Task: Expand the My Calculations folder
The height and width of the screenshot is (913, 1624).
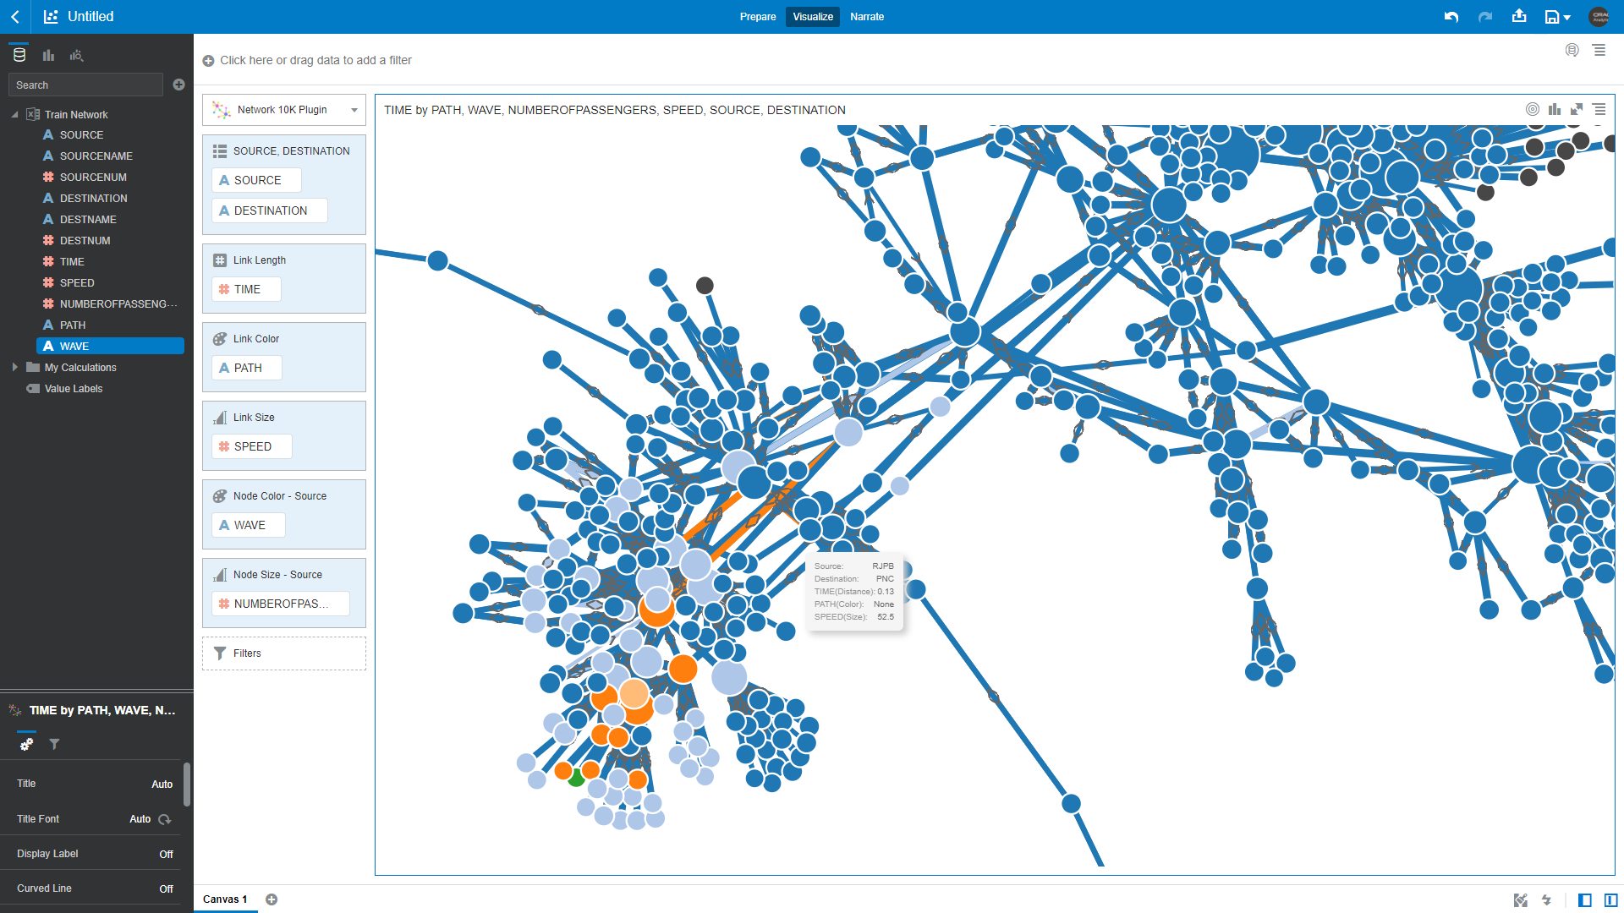Action: pyautogui.click(x=14, y=367)
